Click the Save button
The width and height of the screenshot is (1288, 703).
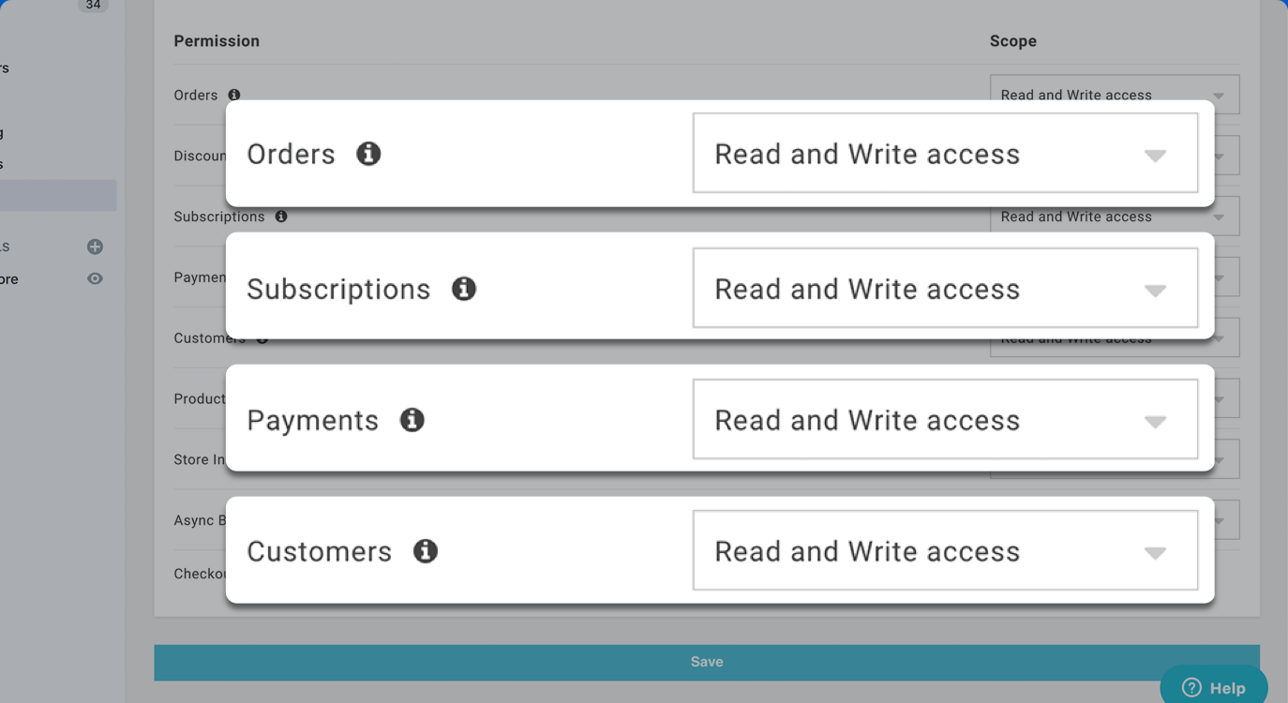tap(707, 662)
